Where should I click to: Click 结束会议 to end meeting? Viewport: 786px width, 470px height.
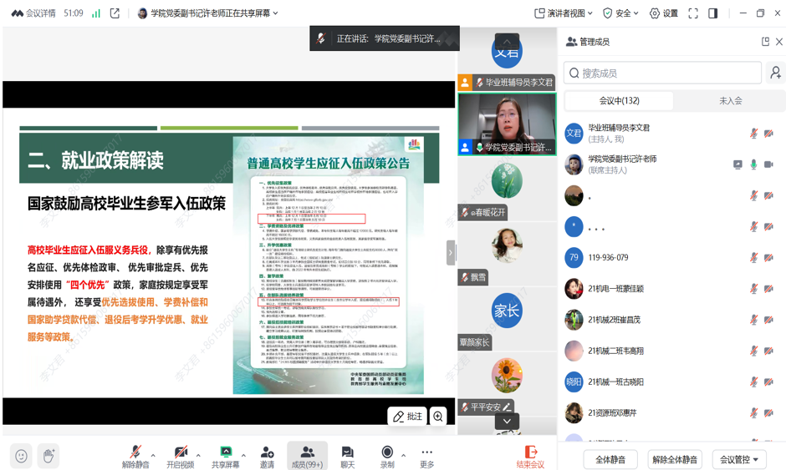click(530, 456)
